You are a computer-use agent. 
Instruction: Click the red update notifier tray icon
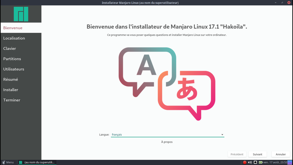245,162
